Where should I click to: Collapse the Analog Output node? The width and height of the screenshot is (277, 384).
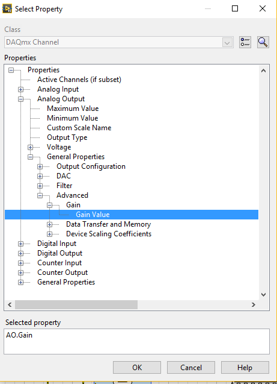(21, 99)
